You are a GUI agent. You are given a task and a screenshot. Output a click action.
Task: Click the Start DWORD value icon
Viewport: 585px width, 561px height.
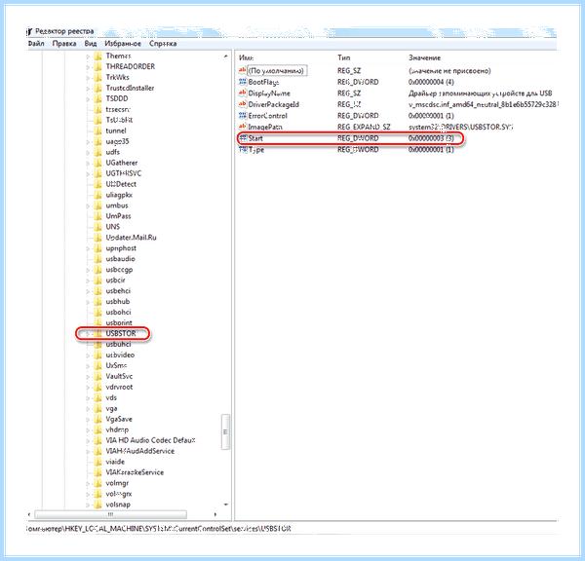tap(243, 138)
